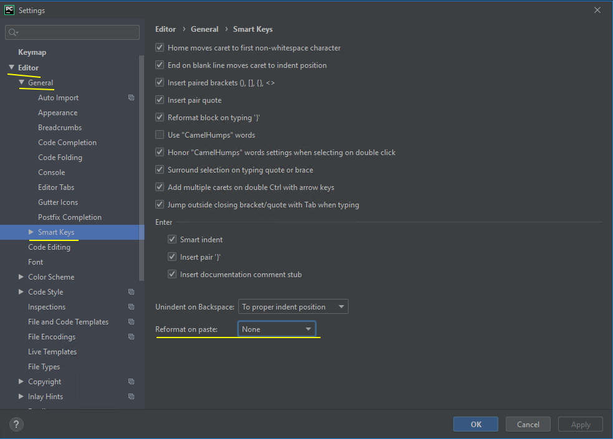This screenshot has height=439, width=613.
Task: Open the Unindent on Backspace dropdown
Action: [x=293, y=307]
